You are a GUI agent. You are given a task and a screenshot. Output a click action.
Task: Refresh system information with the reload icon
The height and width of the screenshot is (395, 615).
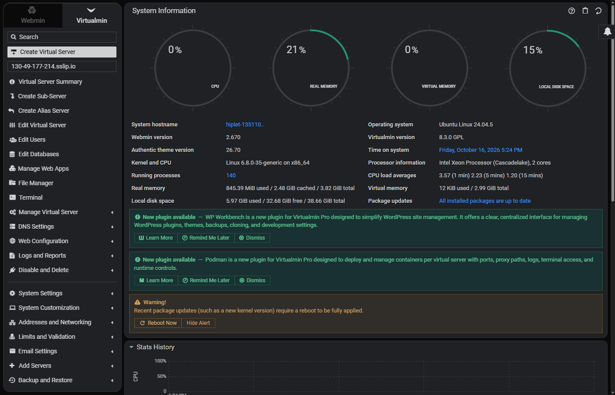pos(598,11)
